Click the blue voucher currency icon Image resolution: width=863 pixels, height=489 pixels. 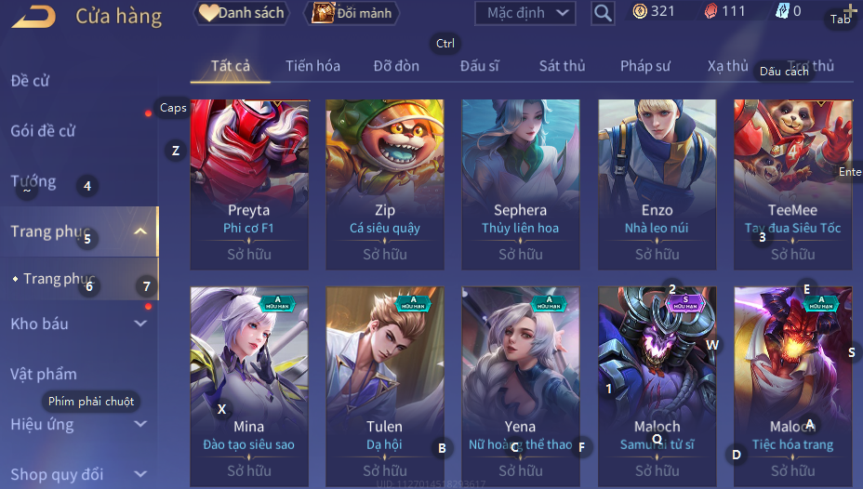click(x=781, y=11)
